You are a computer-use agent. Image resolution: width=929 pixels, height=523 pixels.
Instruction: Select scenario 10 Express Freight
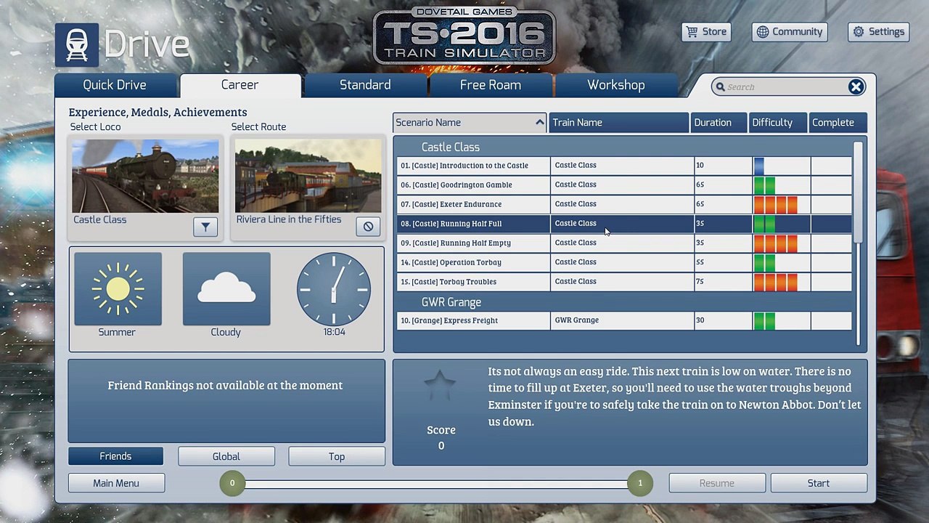point(624,320)
